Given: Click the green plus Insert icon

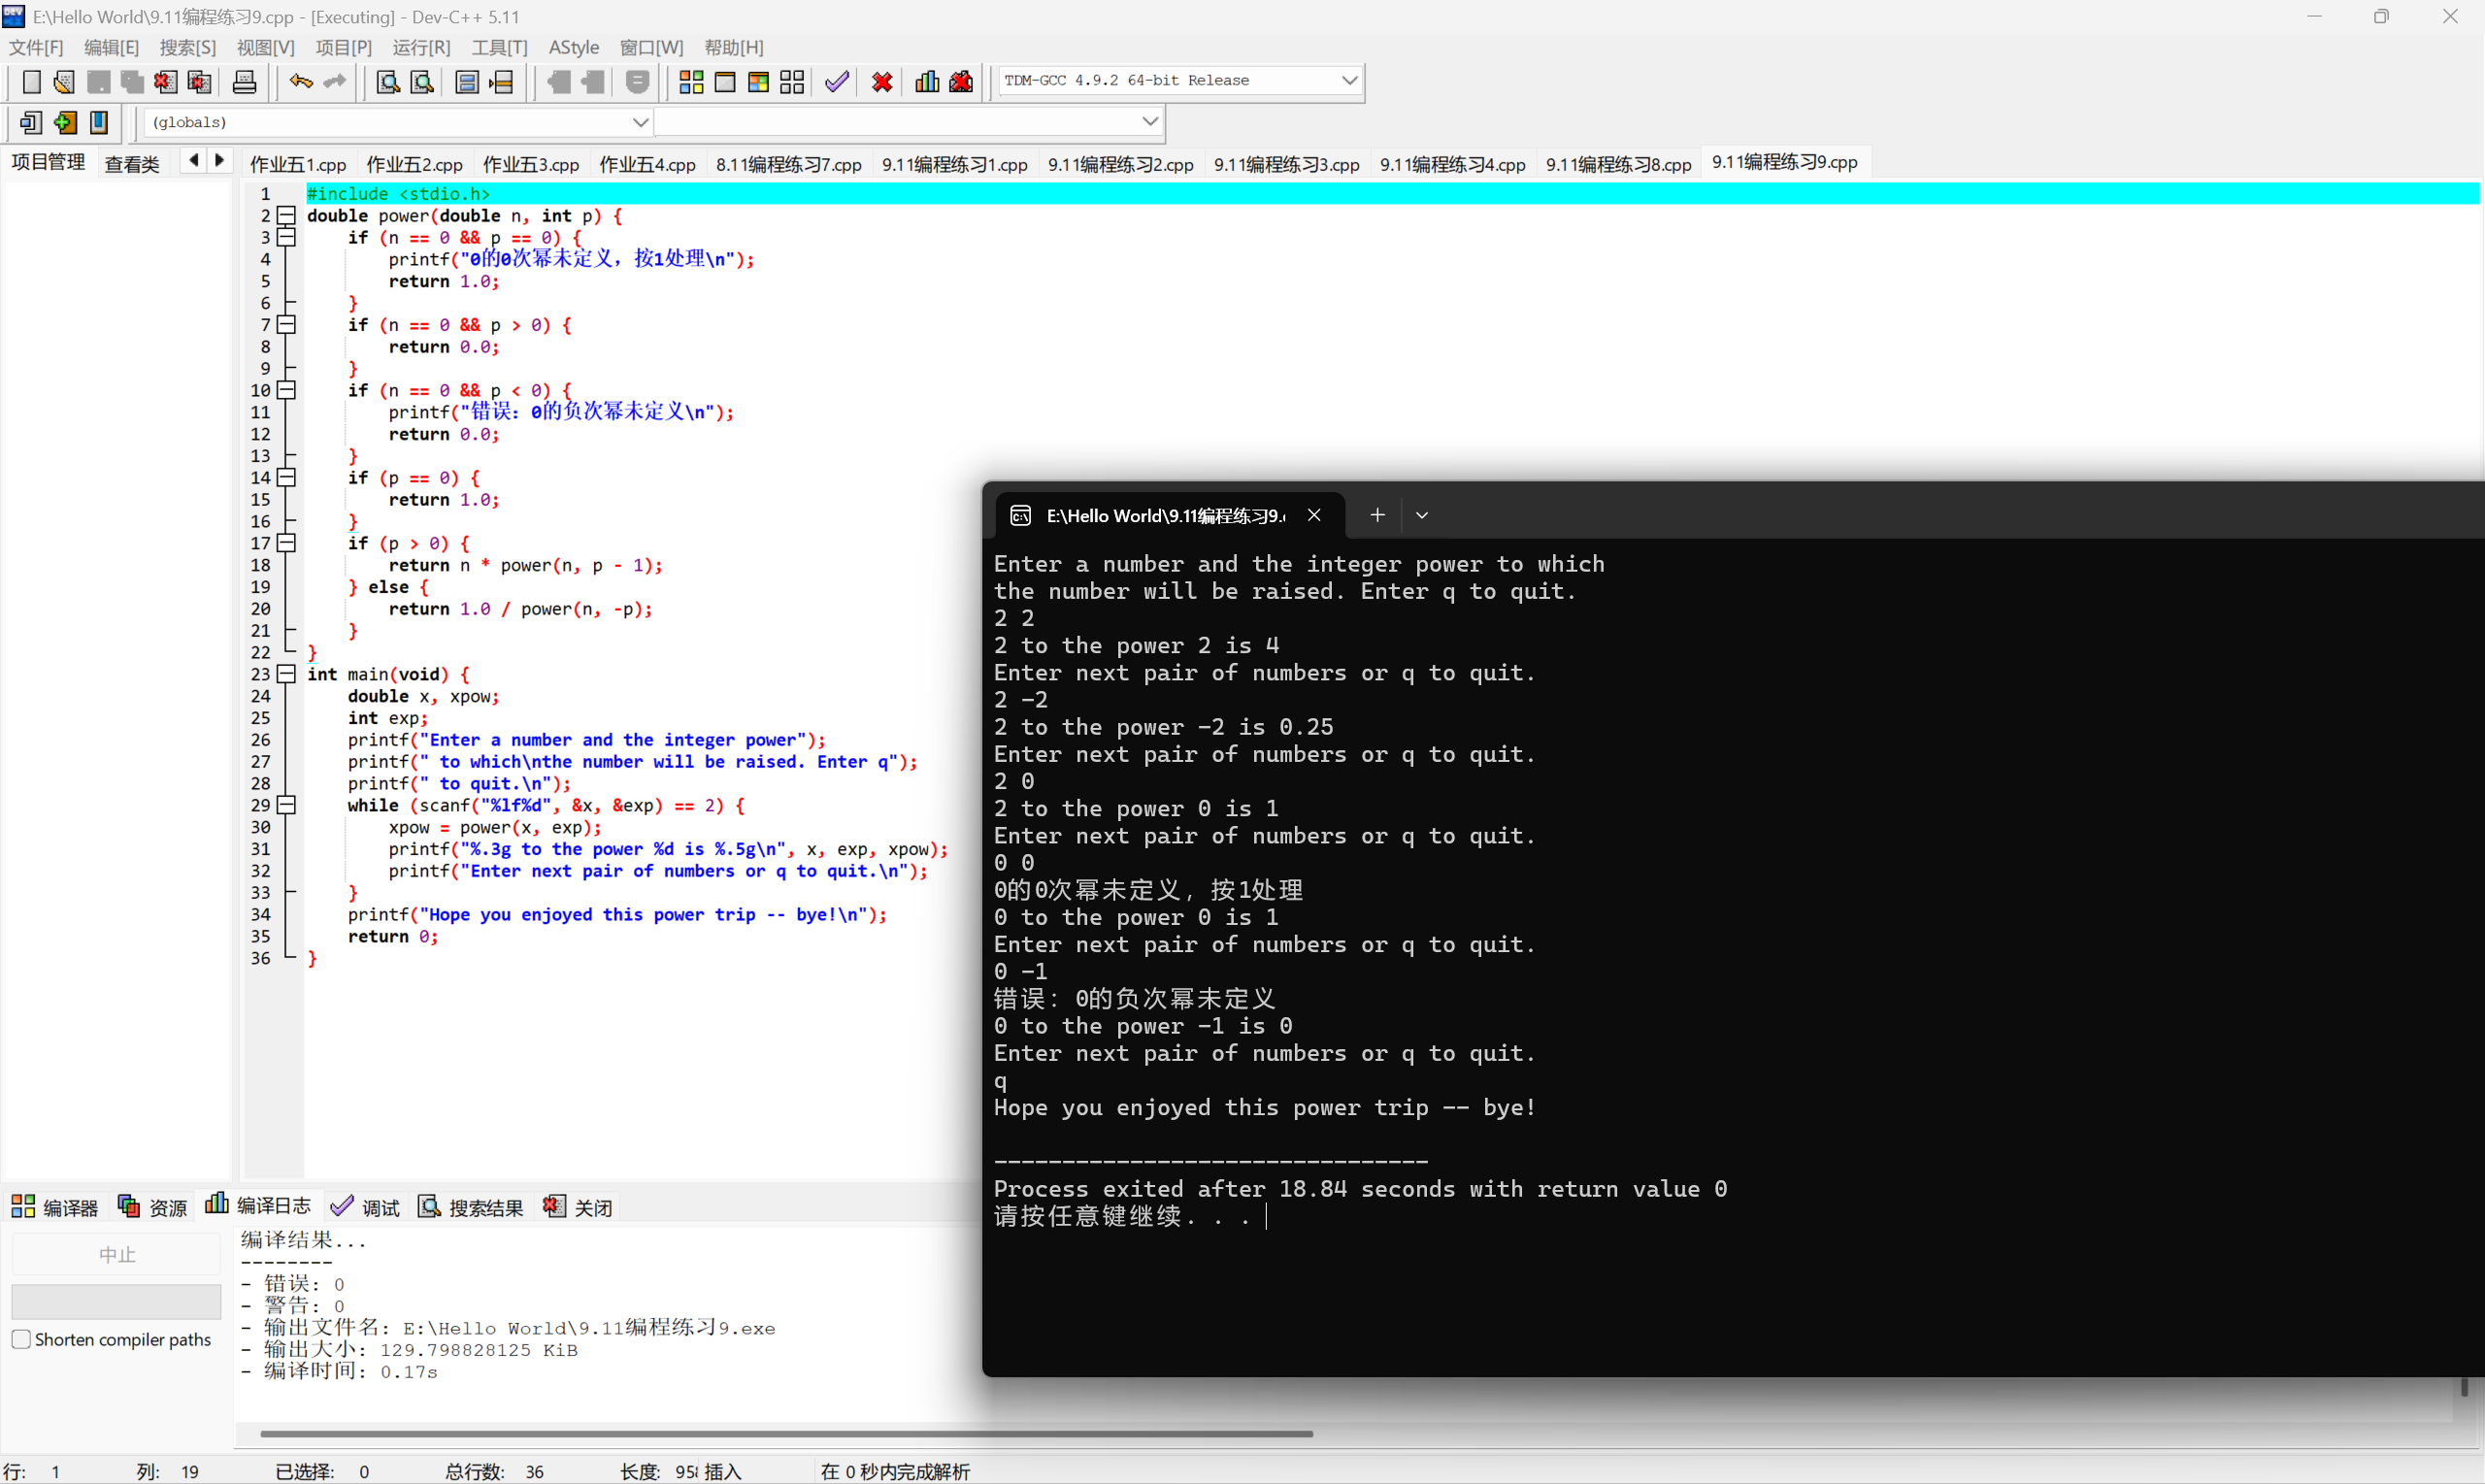Looking at the screenshot, I should [65, 123].
